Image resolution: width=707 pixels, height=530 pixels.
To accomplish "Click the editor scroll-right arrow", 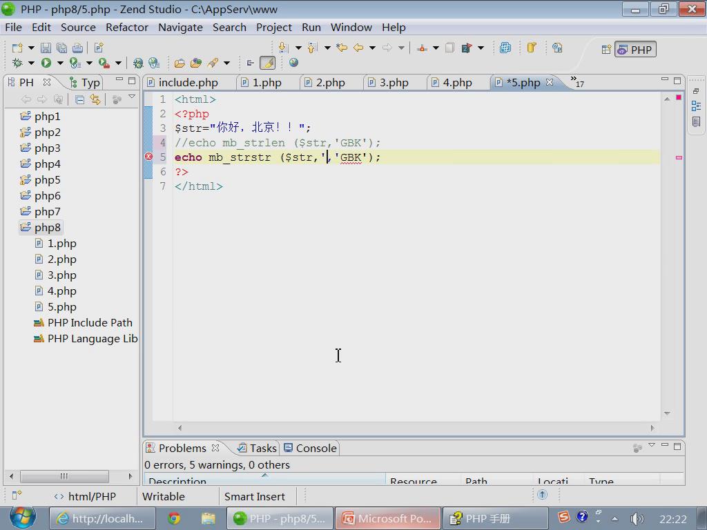I will pos(652,428).
